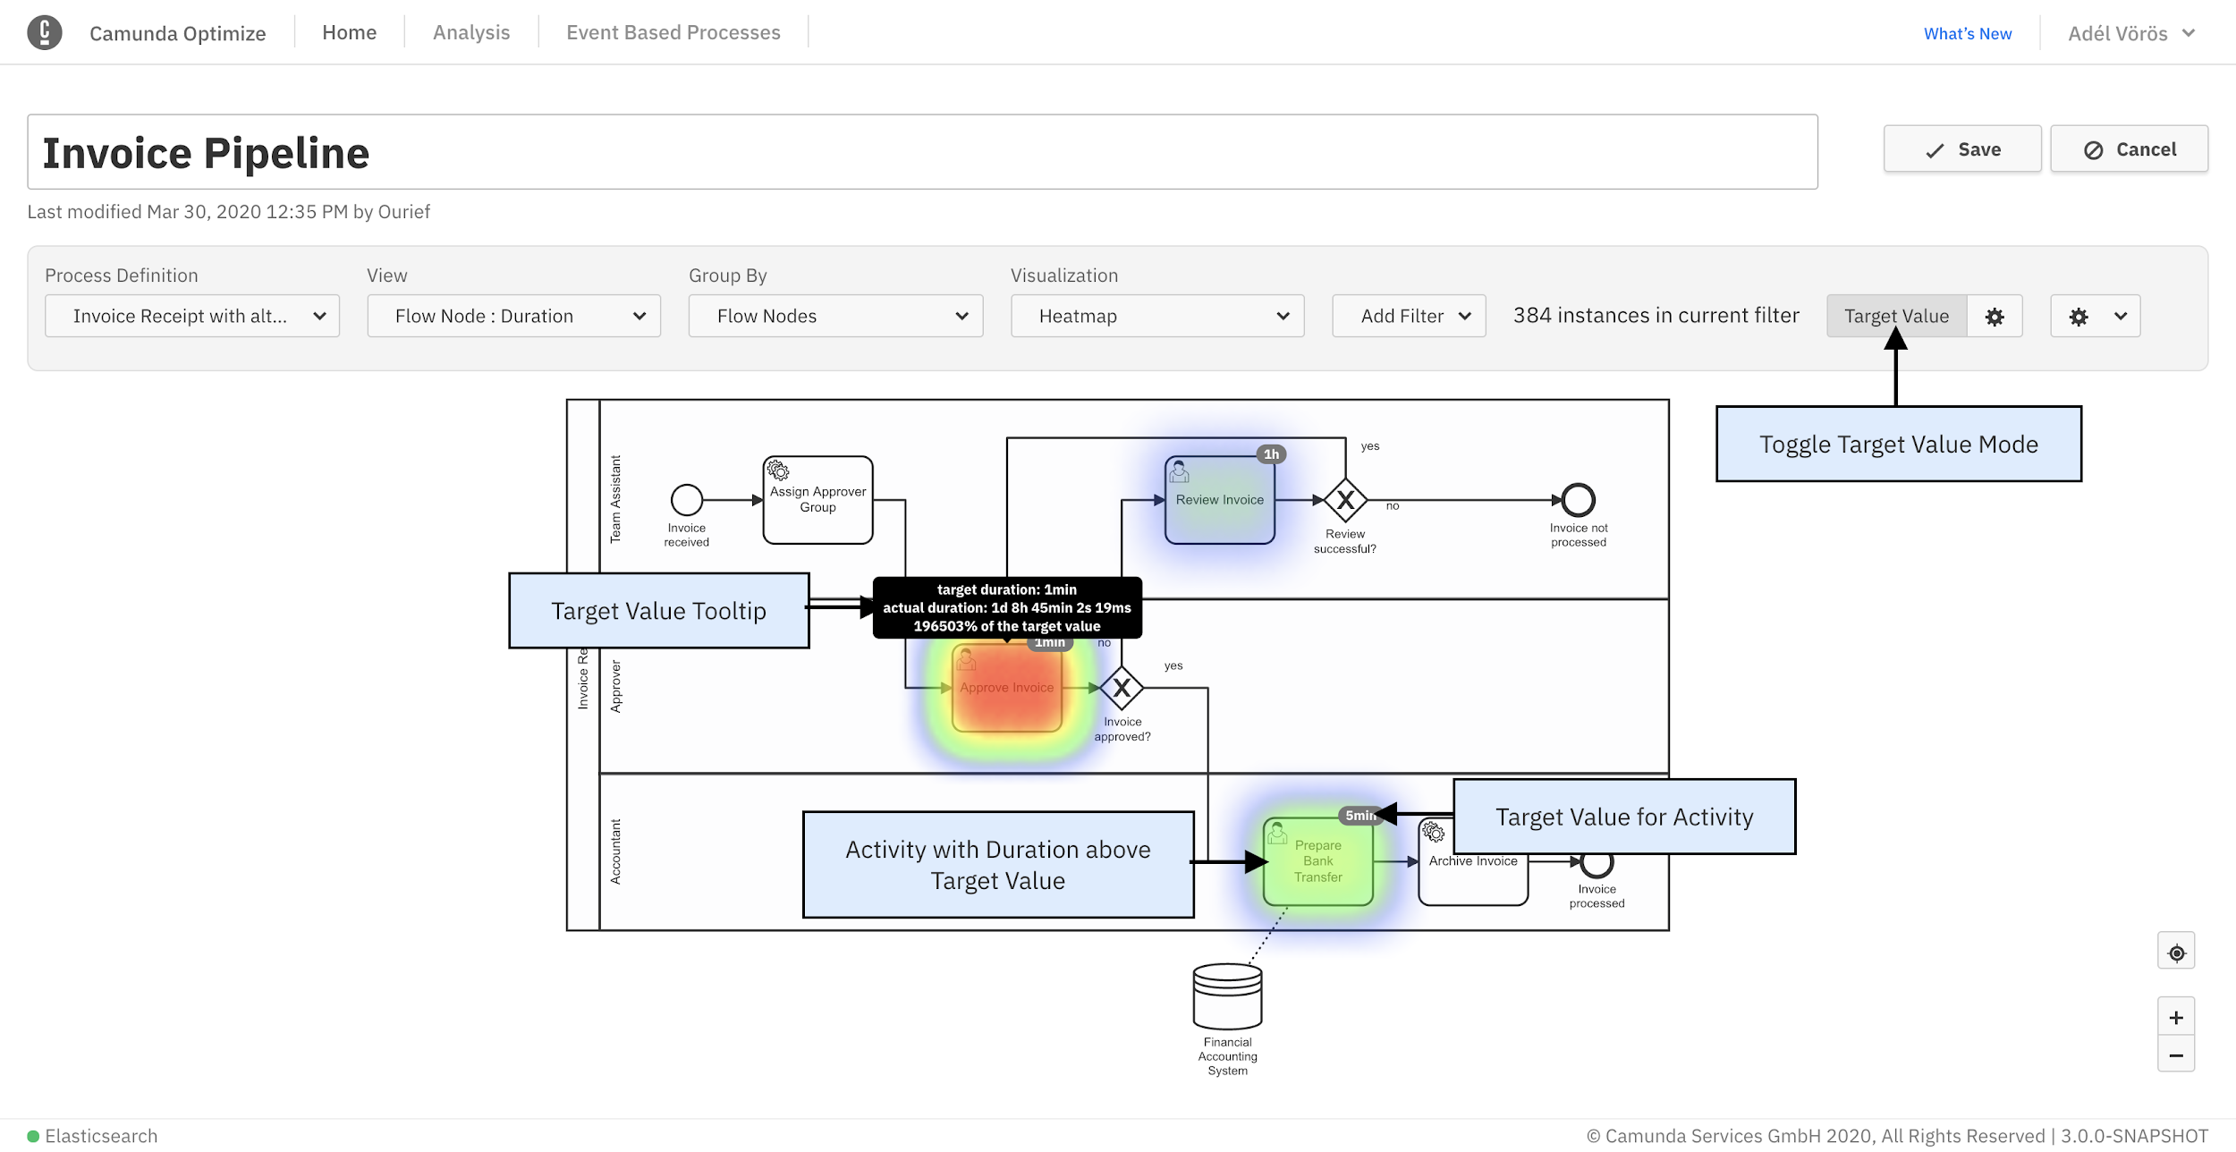Reset diagram view with crosshair icon
Screen dimensions: 2236x1152
2175,953
